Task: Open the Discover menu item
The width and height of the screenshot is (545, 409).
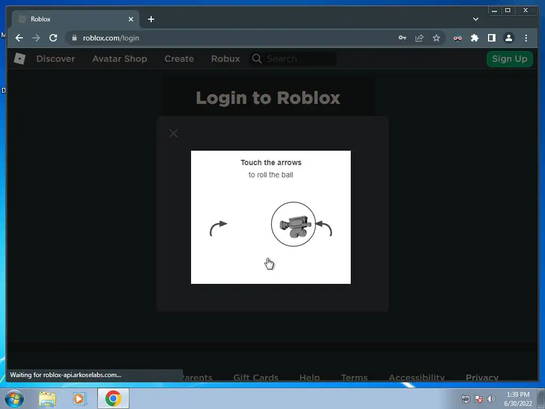Action: click(x=55, y=59)
